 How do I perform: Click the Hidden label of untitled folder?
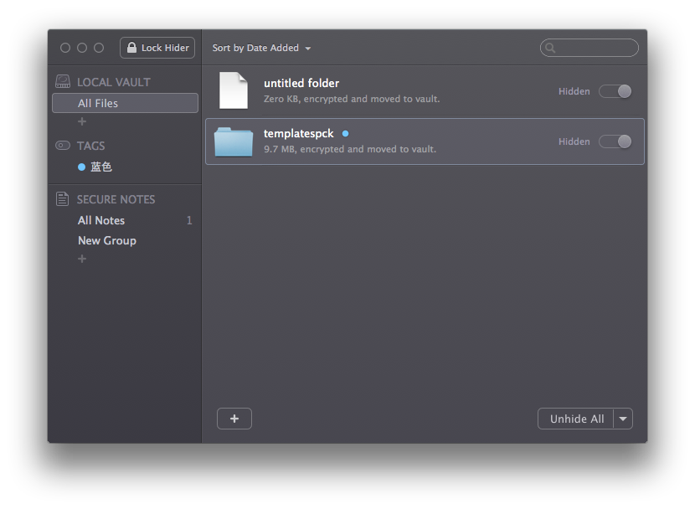[x=574, y=91]
